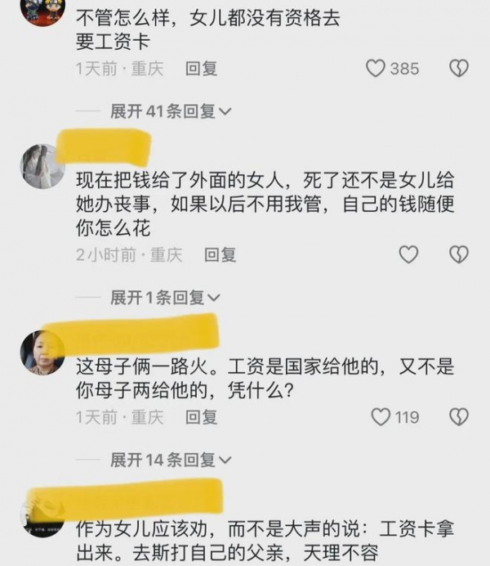Viewport: 490px width, 566px height.
Task: Dislike the comment posted 2小时前
Action: pyautogui.click(x=459, y=254)
